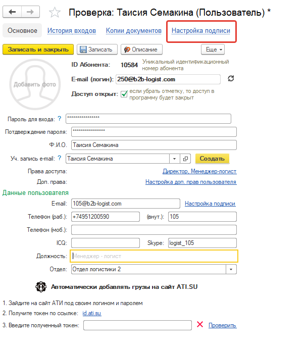Add the form to favorites with the star
Image resolution: width=307 pixels, height=349 pixels.
(55, 12)
